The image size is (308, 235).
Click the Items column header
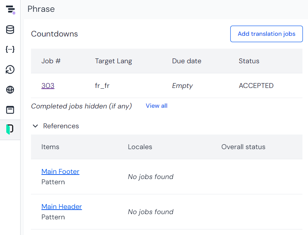click(x=50, y=147)
